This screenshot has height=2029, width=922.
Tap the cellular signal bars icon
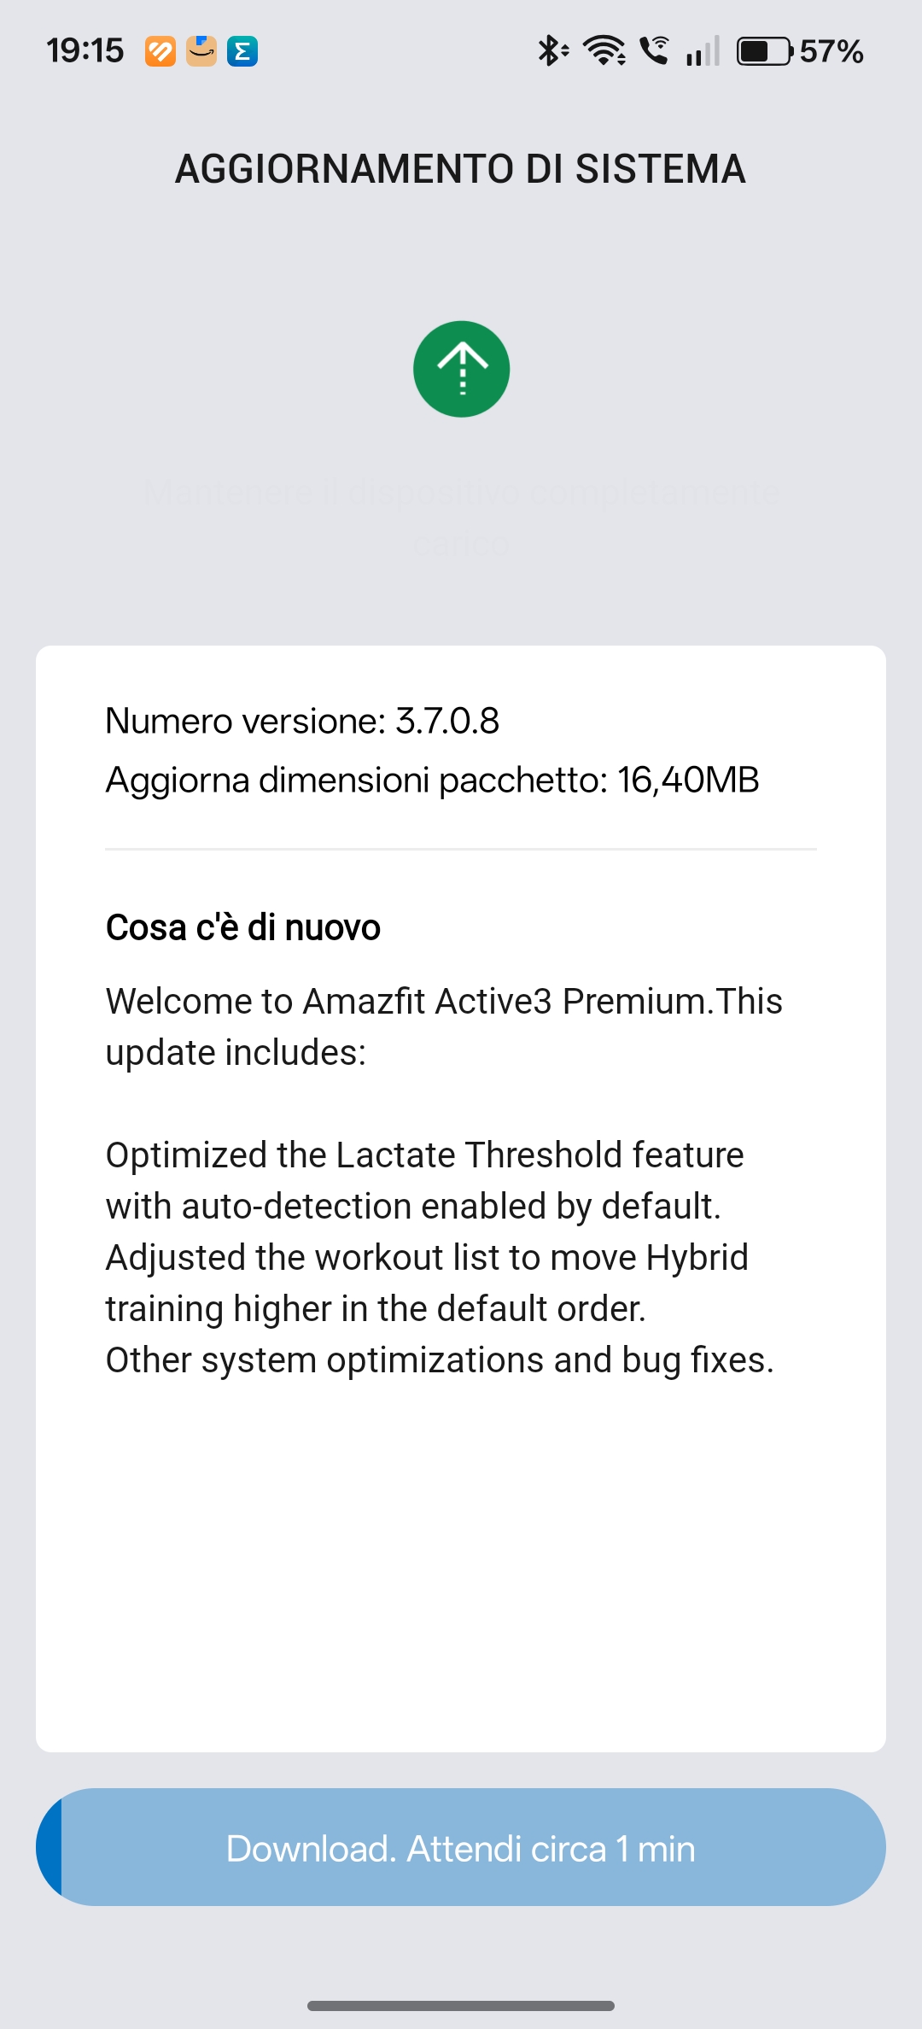(x=703, y=51)
